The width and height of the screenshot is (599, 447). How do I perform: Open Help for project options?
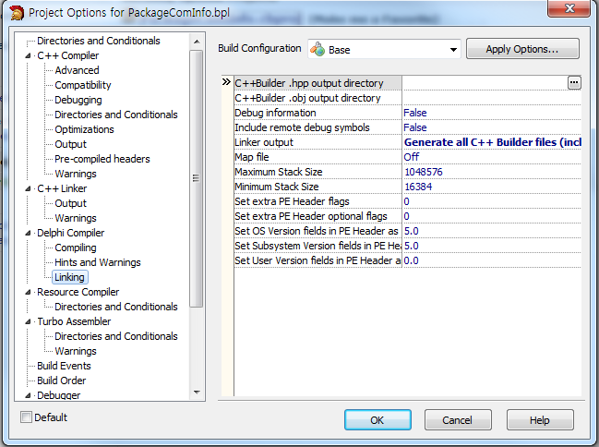[540, 420]
